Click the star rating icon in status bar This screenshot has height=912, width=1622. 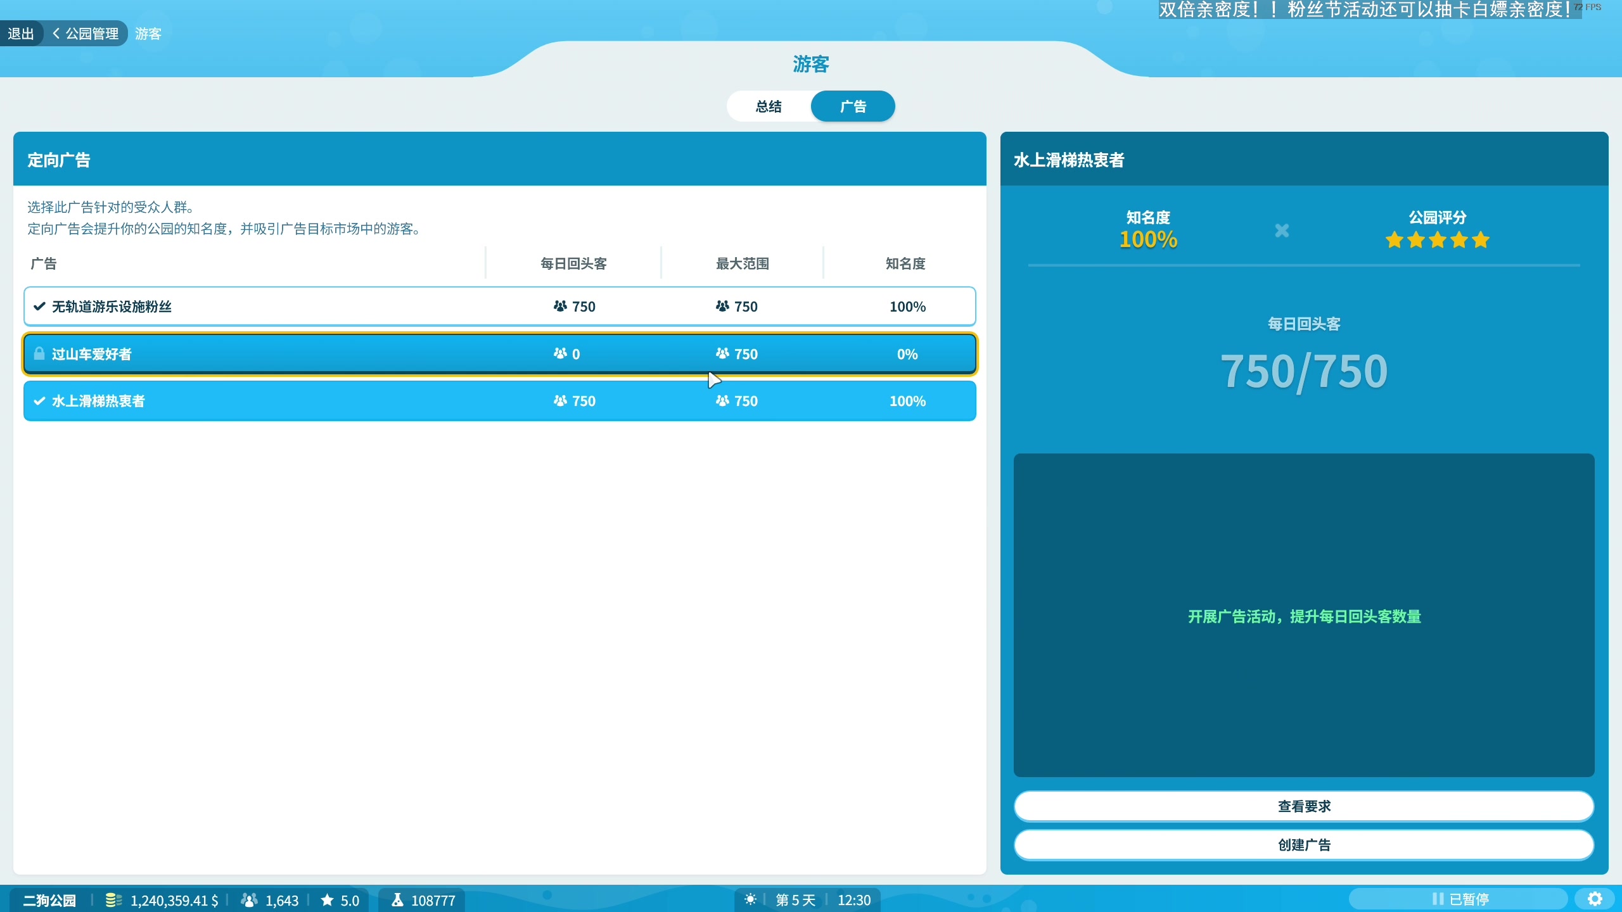click(327, 899)
